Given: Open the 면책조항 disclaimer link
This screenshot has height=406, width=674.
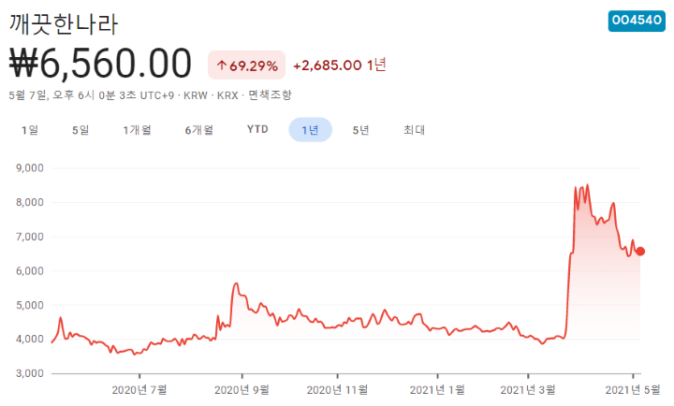Looking at the screenshot, I should click(270, 94).
